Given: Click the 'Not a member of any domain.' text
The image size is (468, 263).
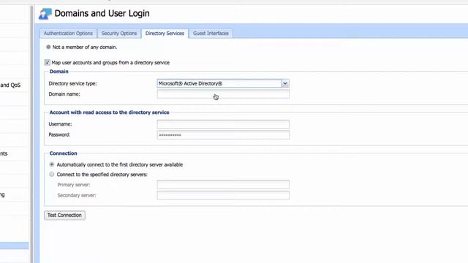Looking at the screenshot, I should [x=85, y=47].
